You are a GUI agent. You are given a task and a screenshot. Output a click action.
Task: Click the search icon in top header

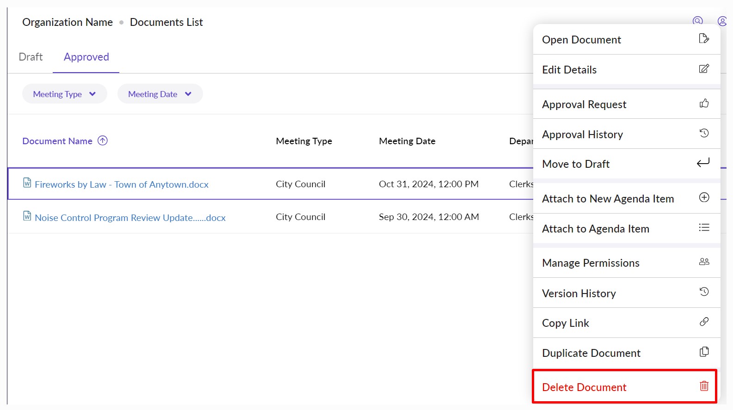697,21
